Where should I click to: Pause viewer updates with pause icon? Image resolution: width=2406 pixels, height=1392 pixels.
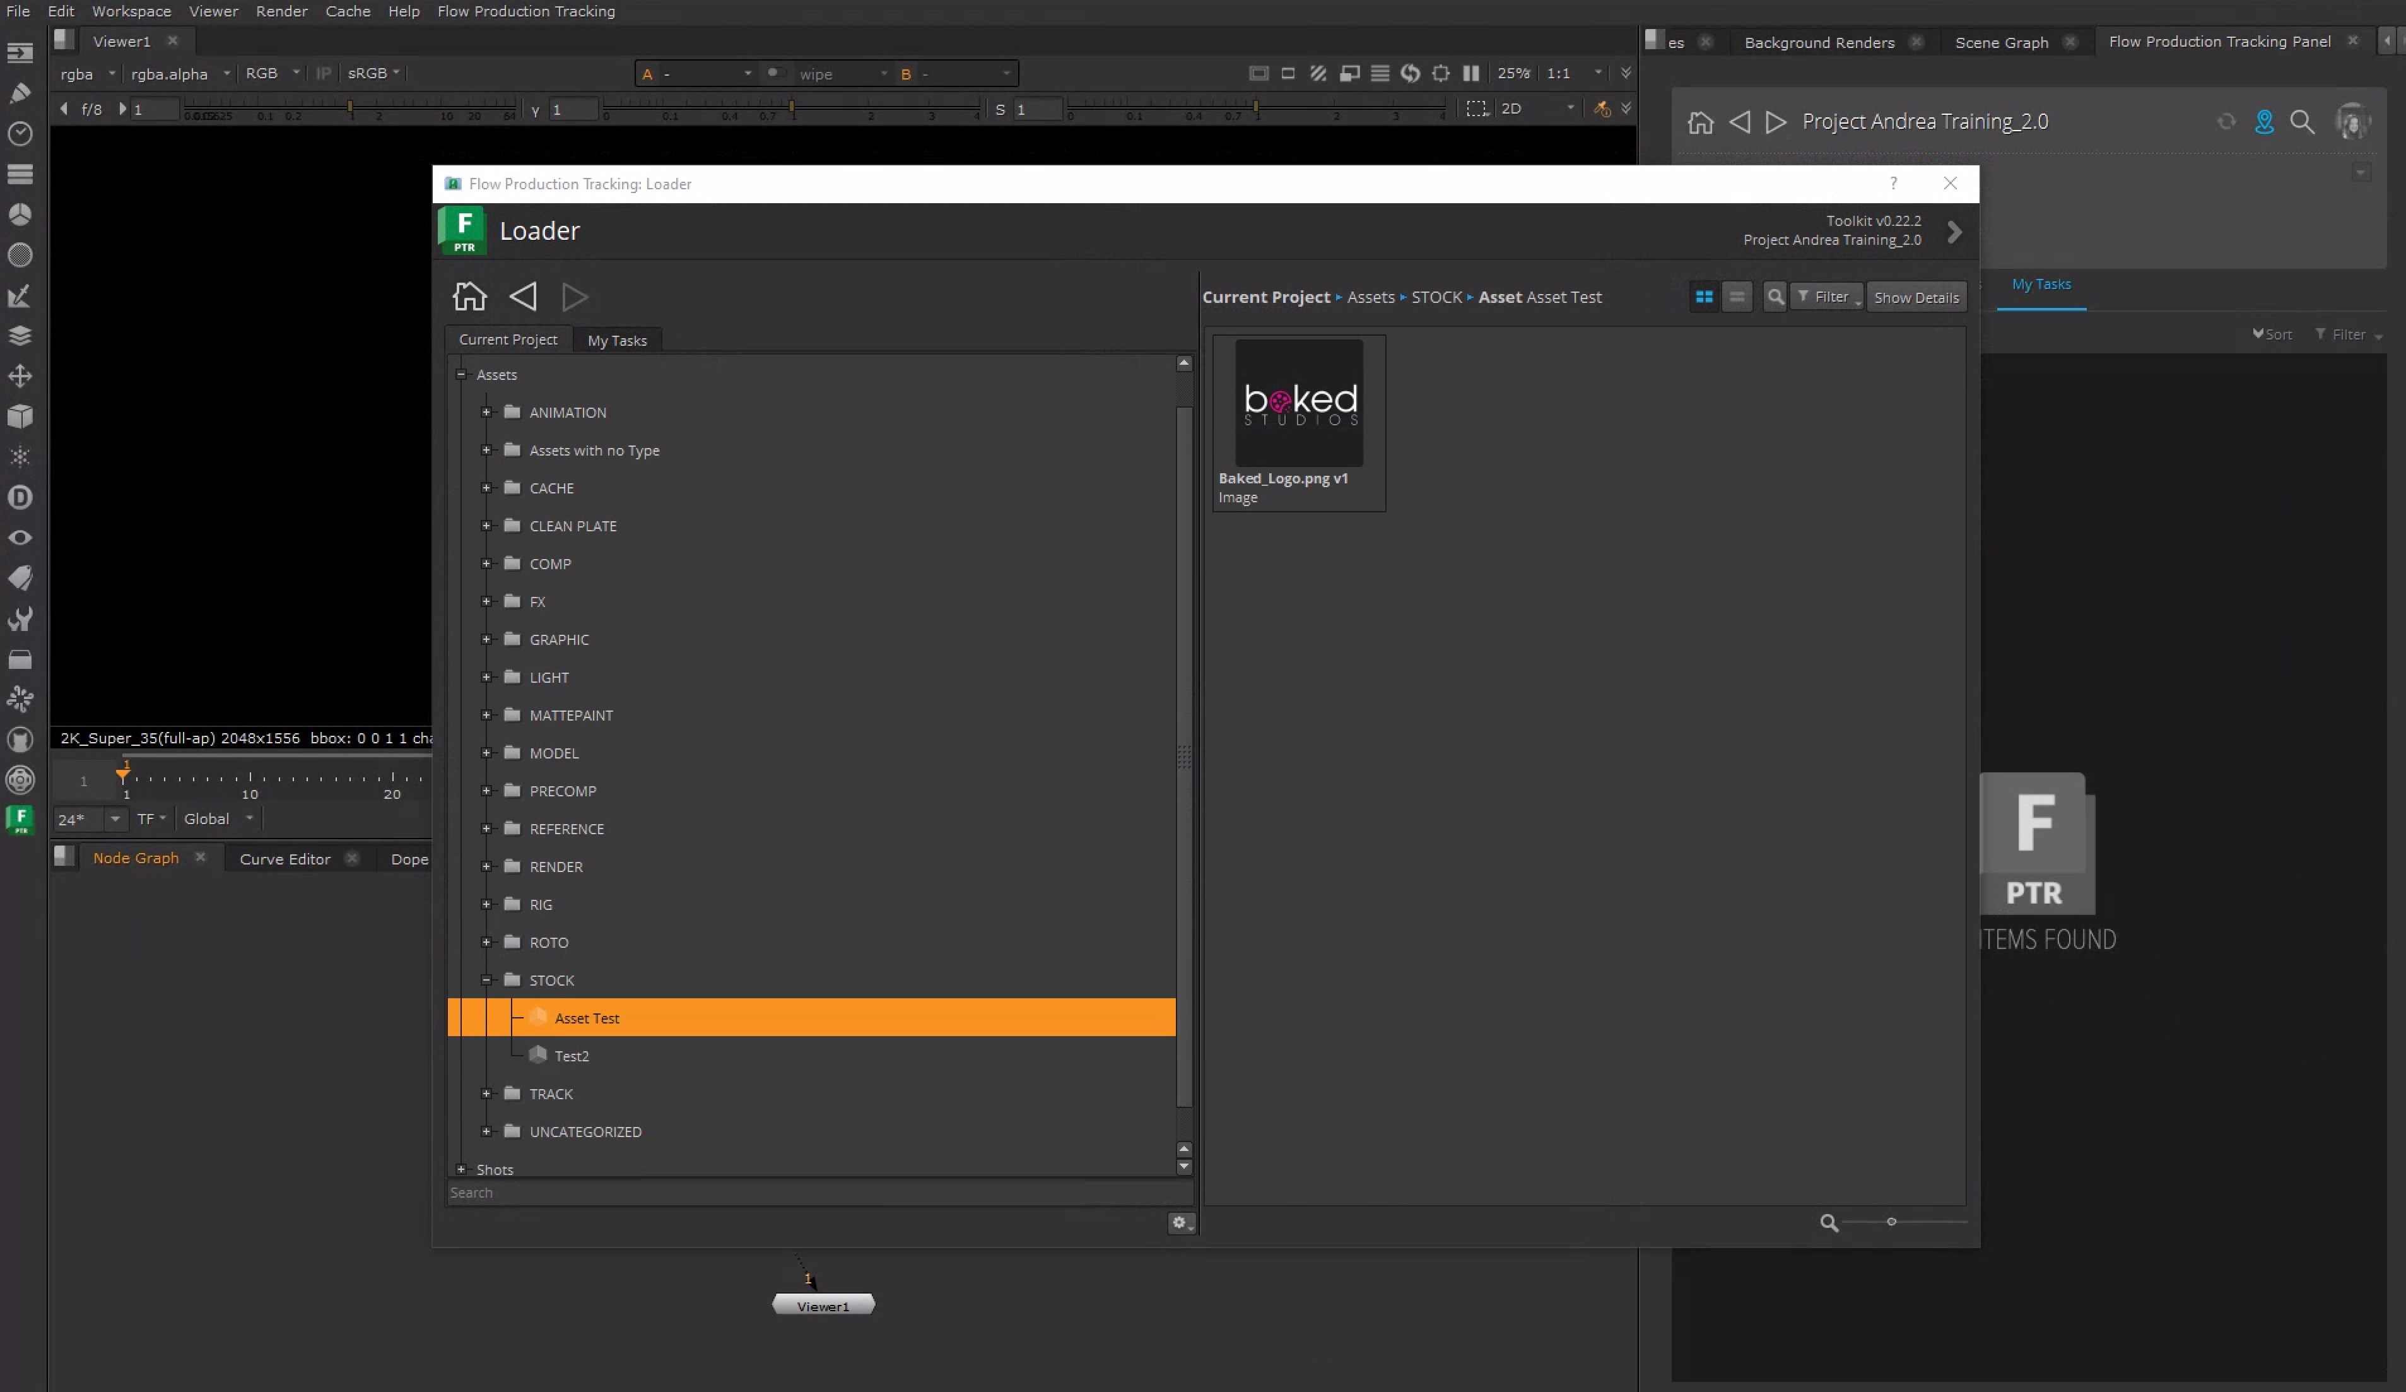coord(1471,74)
